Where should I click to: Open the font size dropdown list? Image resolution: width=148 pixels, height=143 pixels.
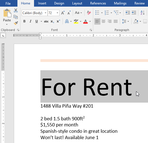(x=57, y=13)
